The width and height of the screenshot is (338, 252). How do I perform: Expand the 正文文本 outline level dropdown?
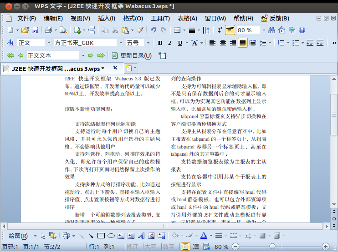coord(83,56)
